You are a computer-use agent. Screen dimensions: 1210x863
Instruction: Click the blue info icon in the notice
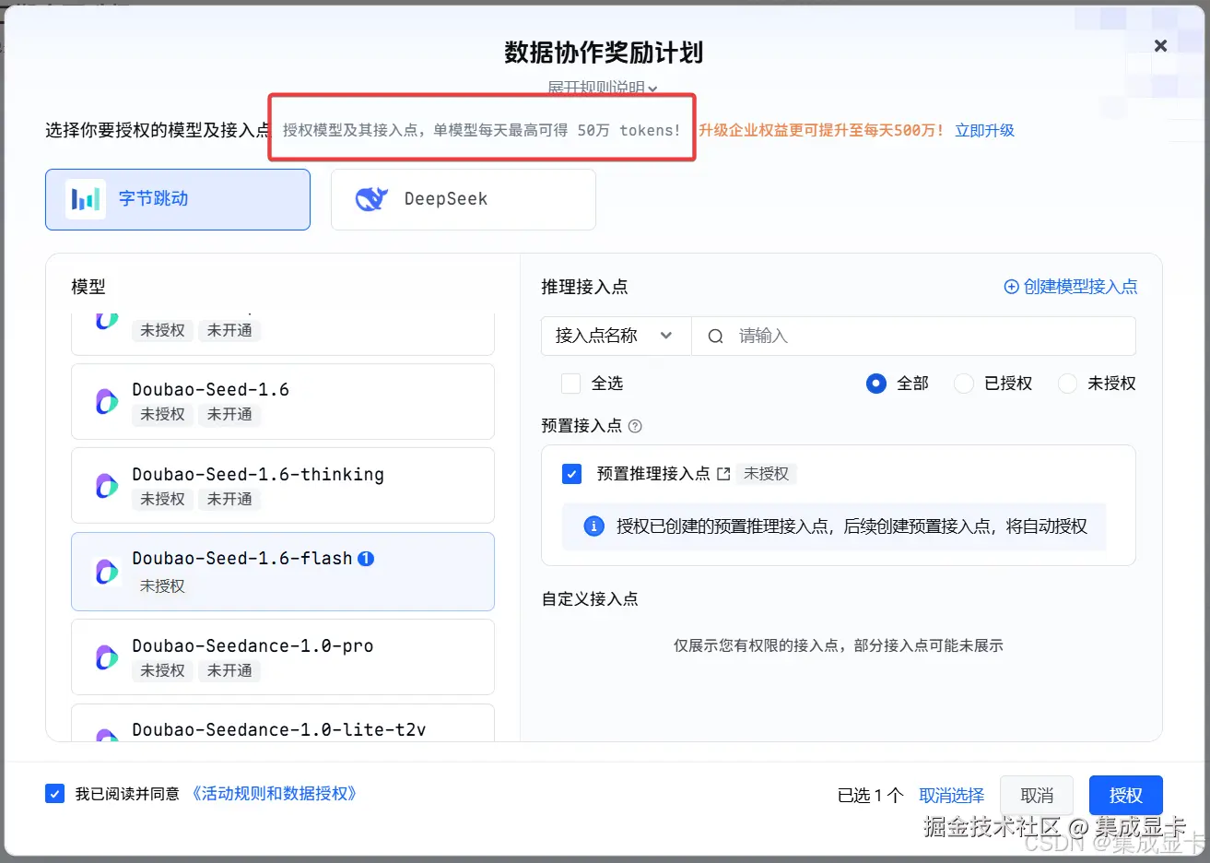[x=594, y=526]
